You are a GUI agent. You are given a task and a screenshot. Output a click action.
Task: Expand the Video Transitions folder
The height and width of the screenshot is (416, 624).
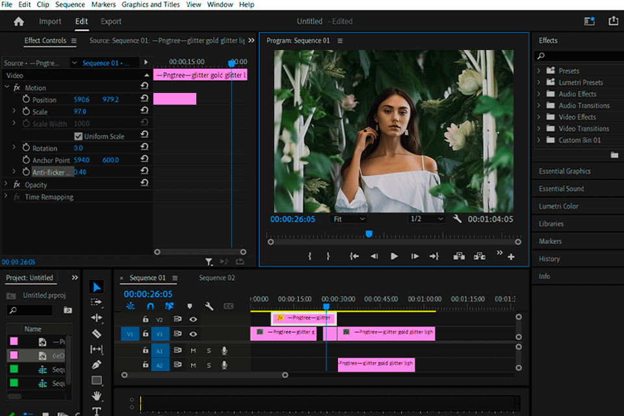click(x=539, y=129)
